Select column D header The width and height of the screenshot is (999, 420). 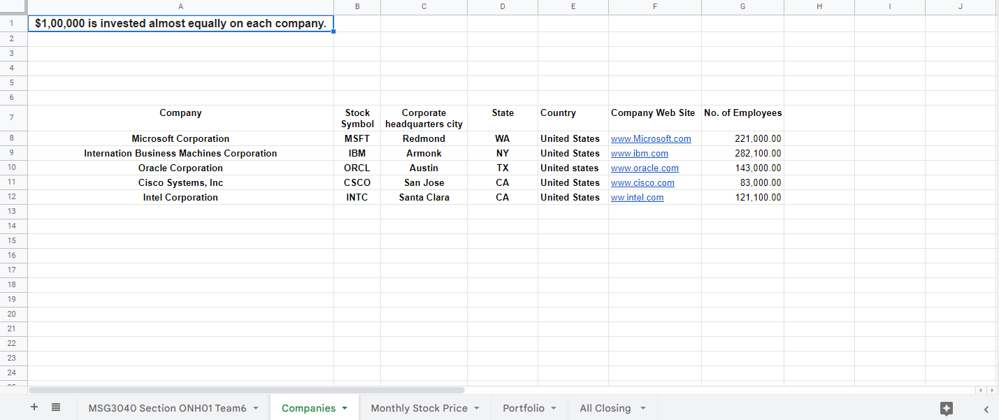[503, 7]
